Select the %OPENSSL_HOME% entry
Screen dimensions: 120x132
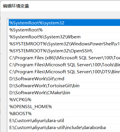click(64, 106)
